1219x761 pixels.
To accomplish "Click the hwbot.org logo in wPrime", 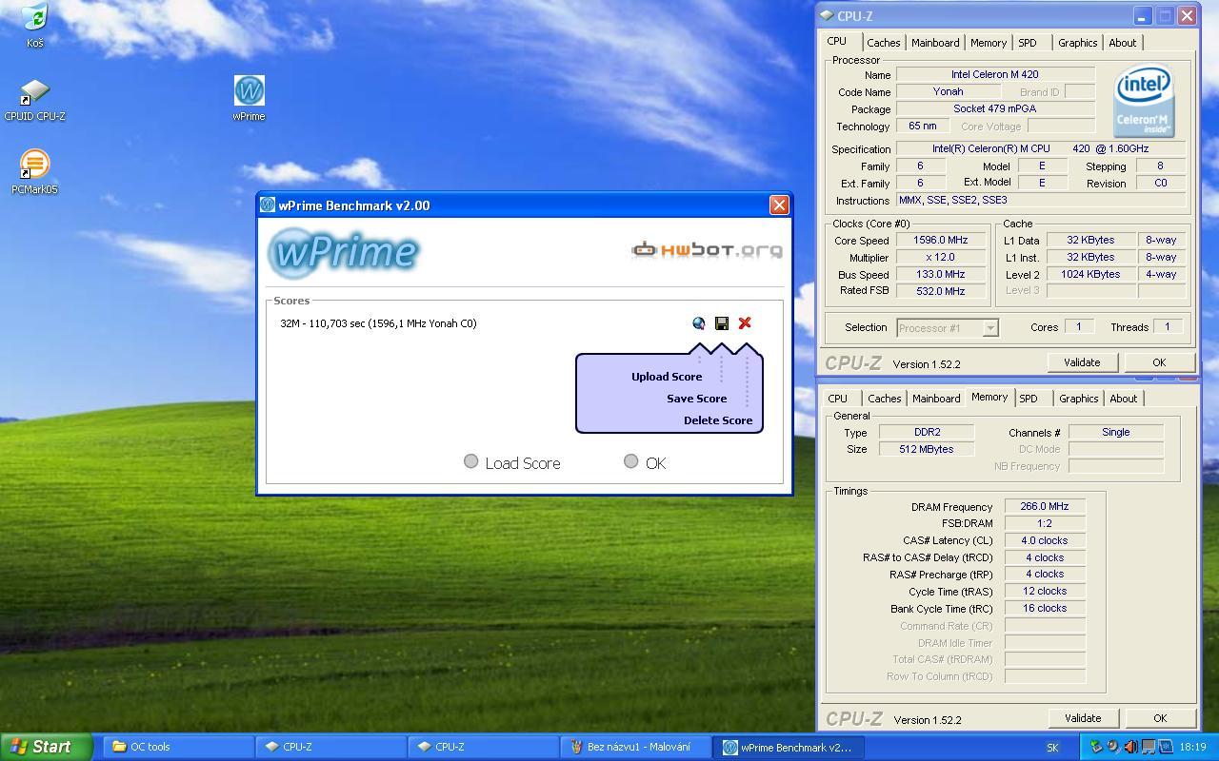I will (707, 250).
